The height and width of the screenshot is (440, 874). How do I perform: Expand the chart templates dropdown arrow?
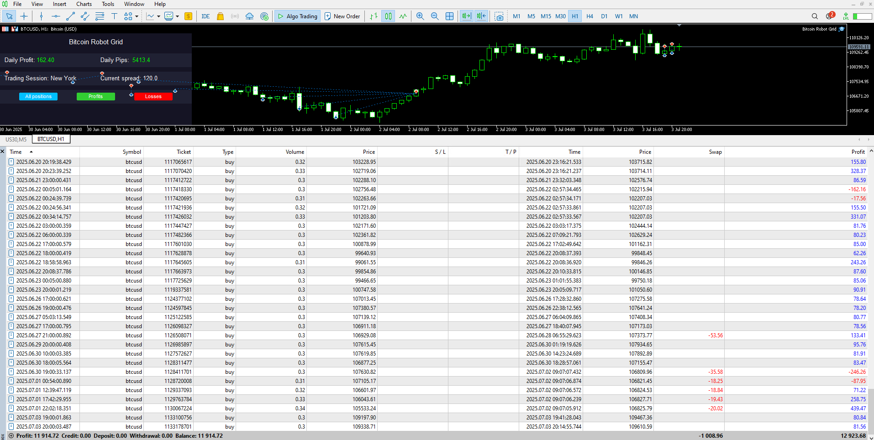177,16
